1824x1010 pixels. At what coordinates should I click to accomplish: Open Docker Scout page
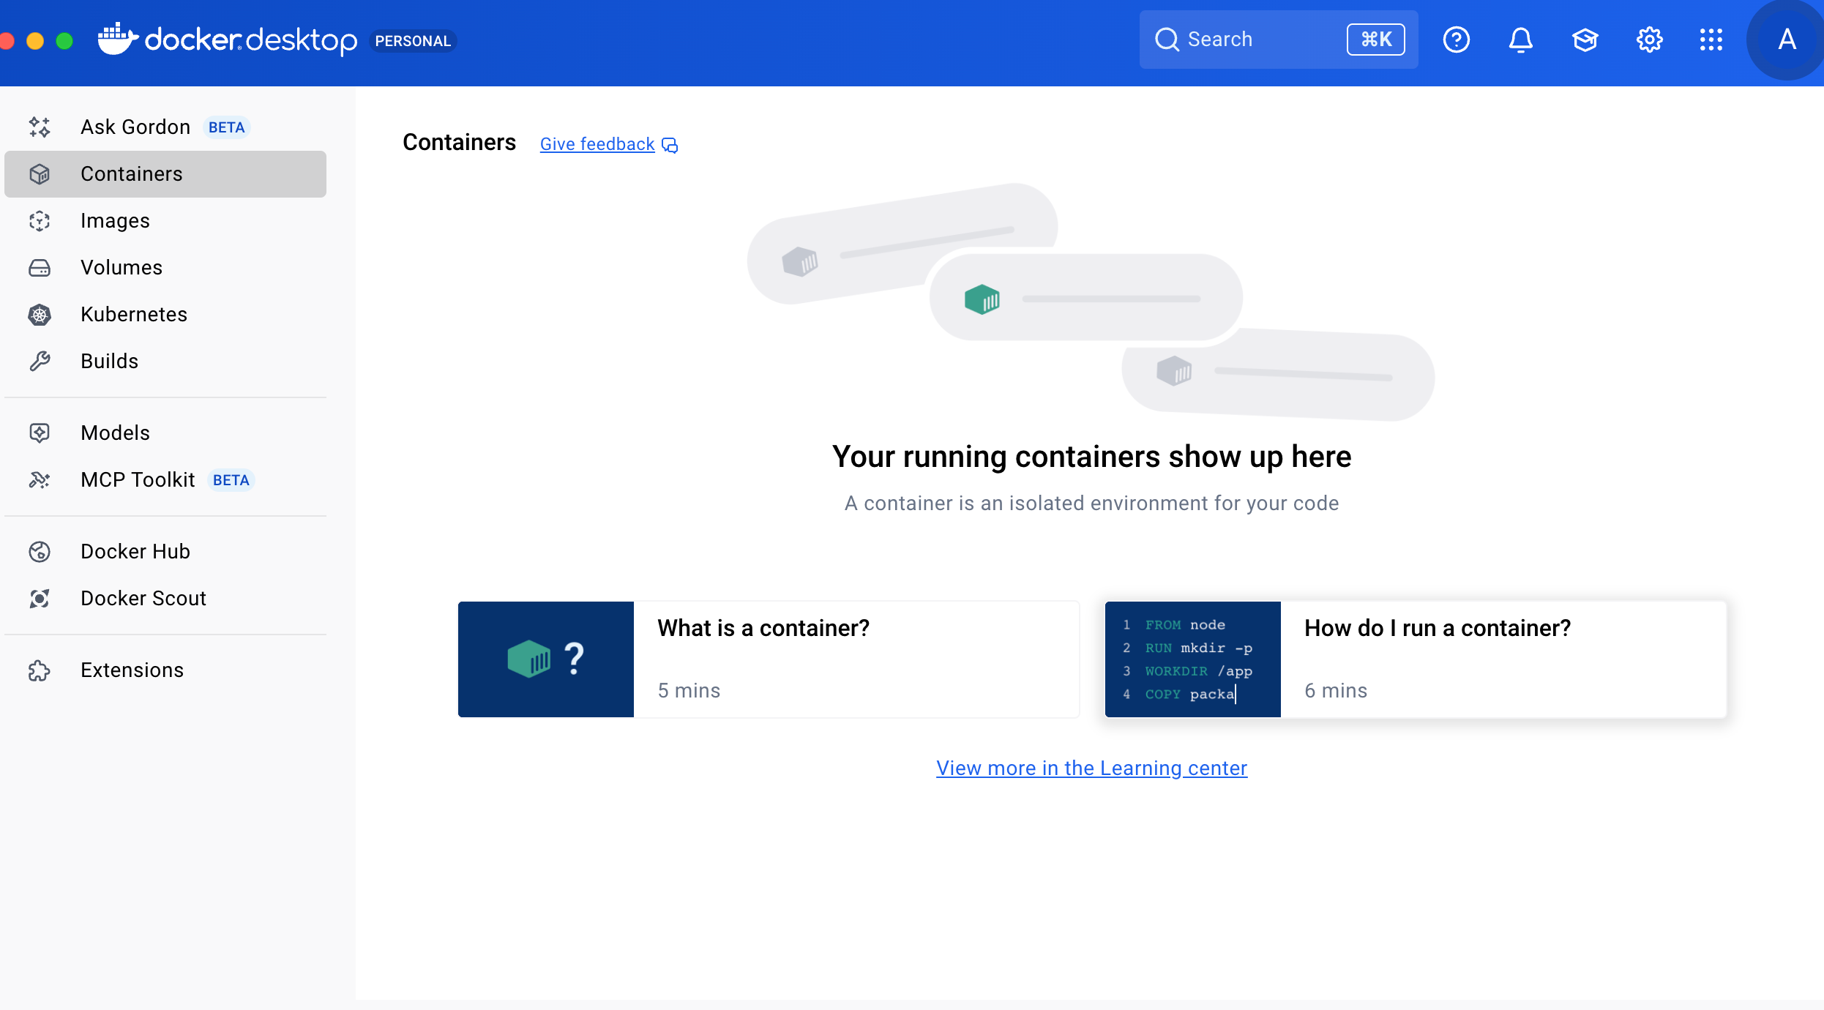(143, 599)
